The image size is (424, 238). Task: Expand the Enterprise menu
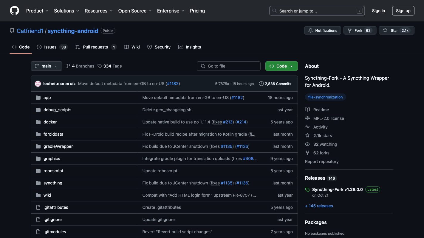(x=171, y=11)
